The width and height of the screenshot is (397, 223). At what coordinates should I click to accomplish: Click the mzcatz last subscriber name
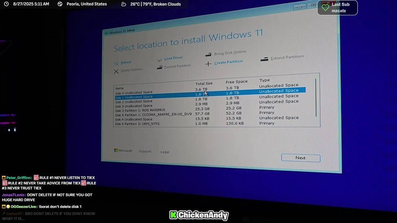point(339,11)
